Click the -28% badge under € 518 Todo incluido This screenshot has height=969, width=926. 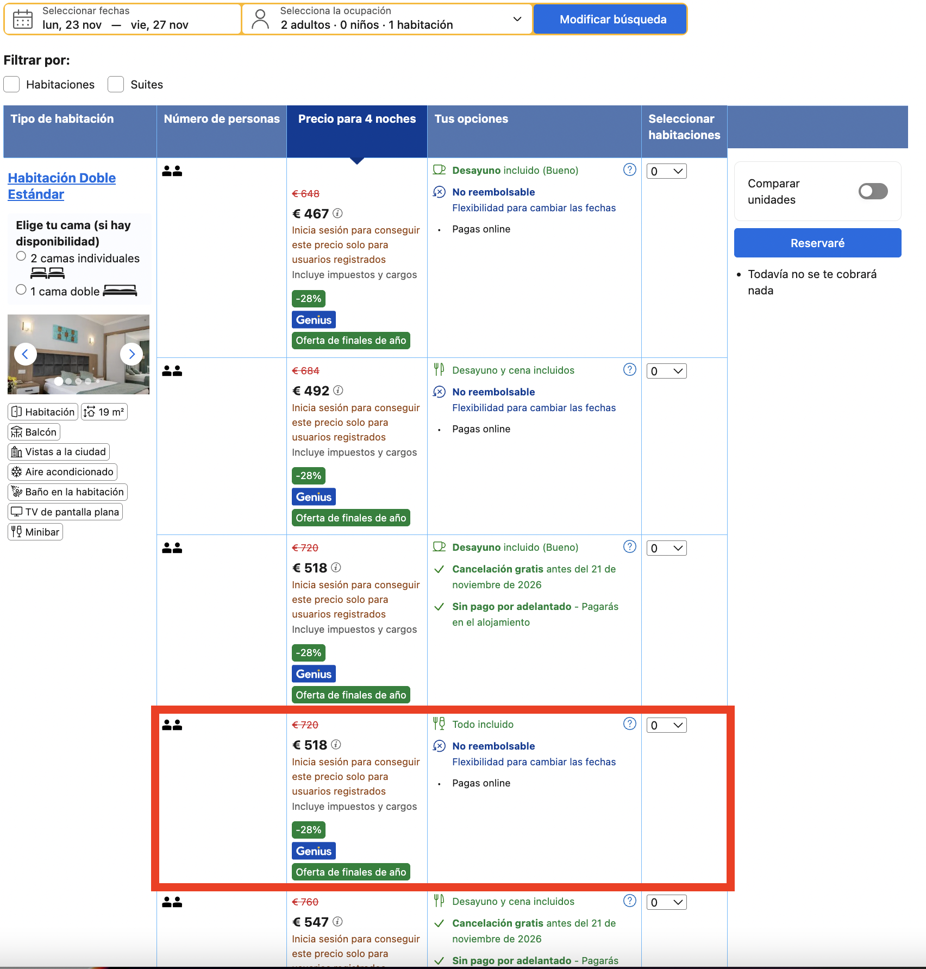point(309,829)
